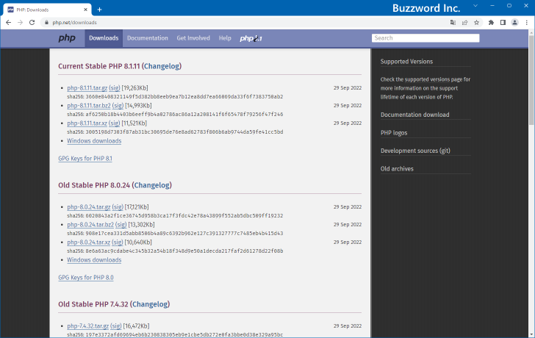Open GPG Keys for PHP 8.1
This screenshot has width=535, height=338.
click(85, 159)
